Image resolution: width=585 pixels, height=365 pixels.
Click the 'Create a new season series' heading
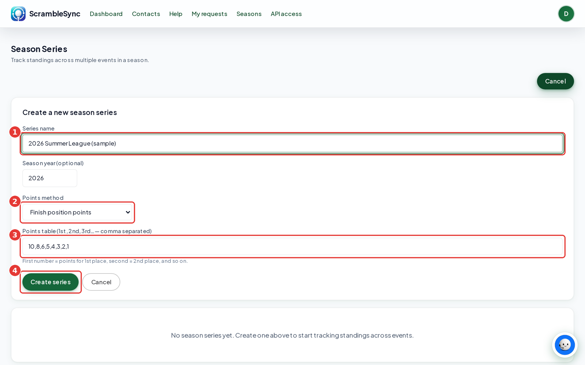(x=70, y=112)
